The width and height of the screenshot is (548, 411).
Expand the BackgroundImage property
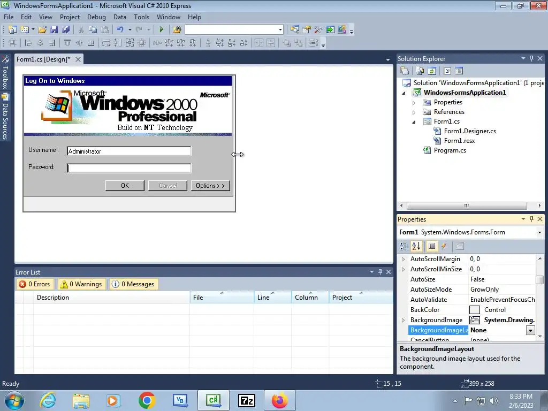(404, 320)
